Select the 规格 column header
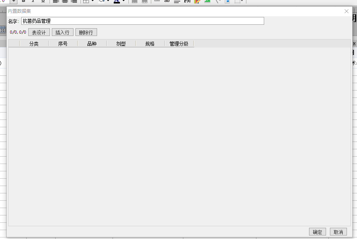This screenshot has width=357, height=239. (150, 44)
